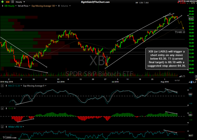Close the 13-33 histogram pane

(2, 108)
